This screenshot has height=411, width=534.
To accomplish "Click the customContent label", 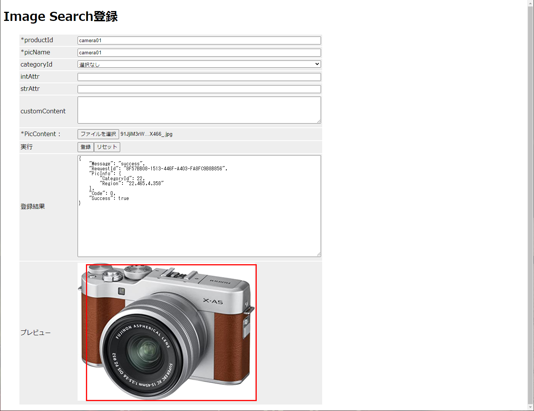I will click(43, 111).
